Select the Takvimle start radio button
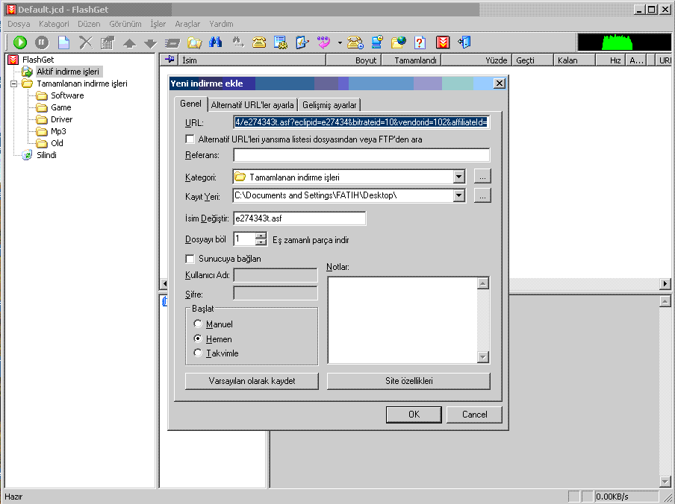This screenshot has width=675, height=504. pyautogui.click(x=198, y=353)
